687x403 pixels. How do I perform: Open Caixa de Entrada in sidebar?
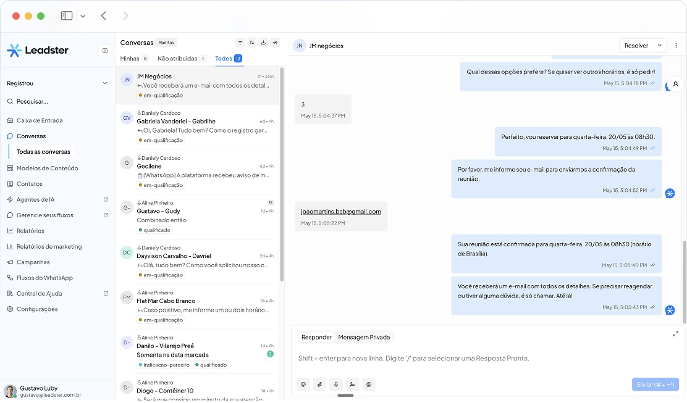(x=40, y=120)
